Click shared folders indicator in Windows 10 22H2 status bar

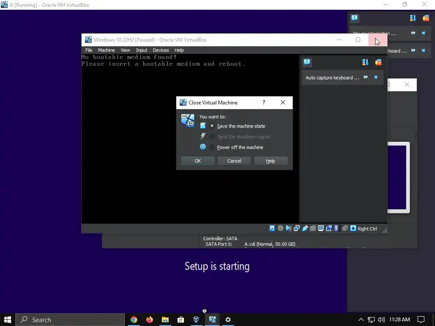click(x=313, y=228)
